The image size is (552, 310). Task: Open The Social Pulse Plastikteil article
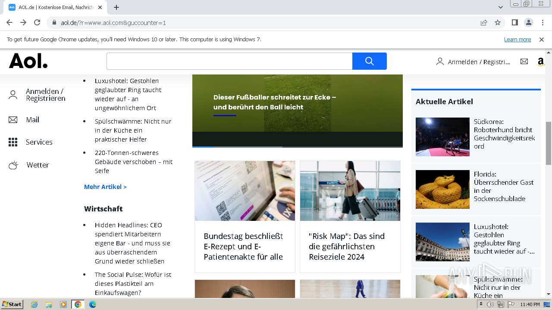click(133, 284)
